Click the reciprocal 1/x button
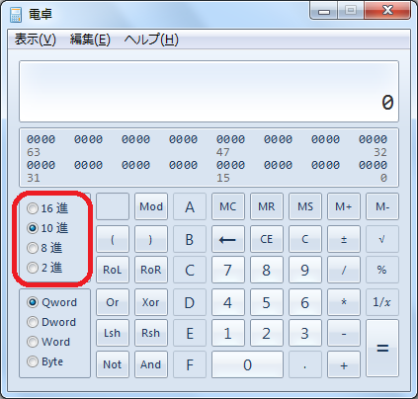The height and width of the screenshot is (399, 418). coord(382,302)
